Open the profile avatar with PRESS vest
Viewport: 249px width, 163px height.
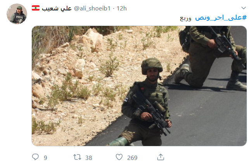(17, 14)
